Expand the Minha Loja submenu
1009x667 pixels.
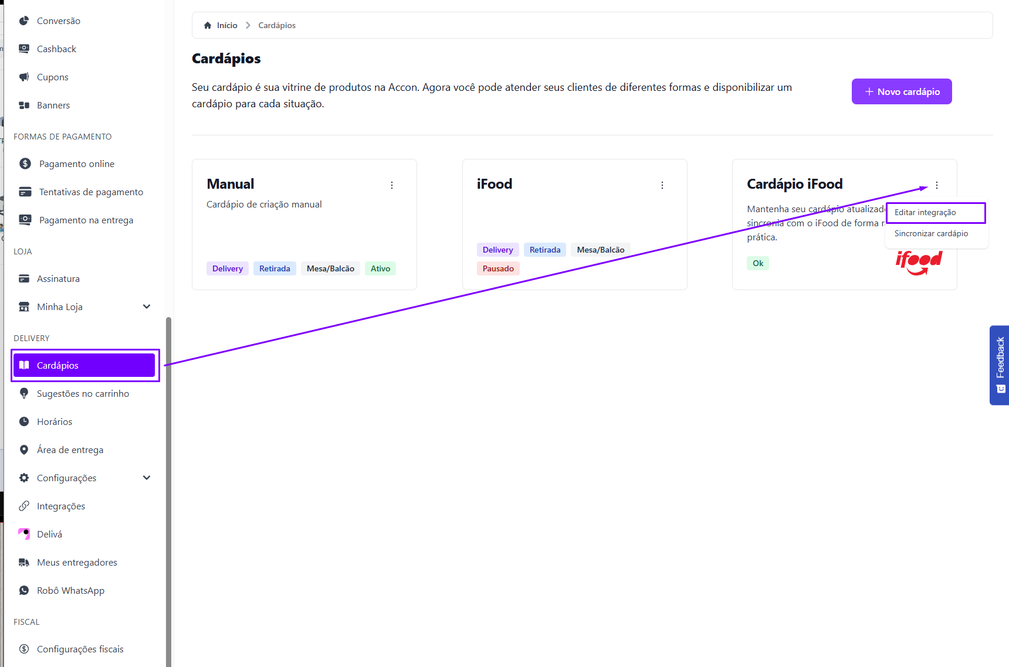147,307
